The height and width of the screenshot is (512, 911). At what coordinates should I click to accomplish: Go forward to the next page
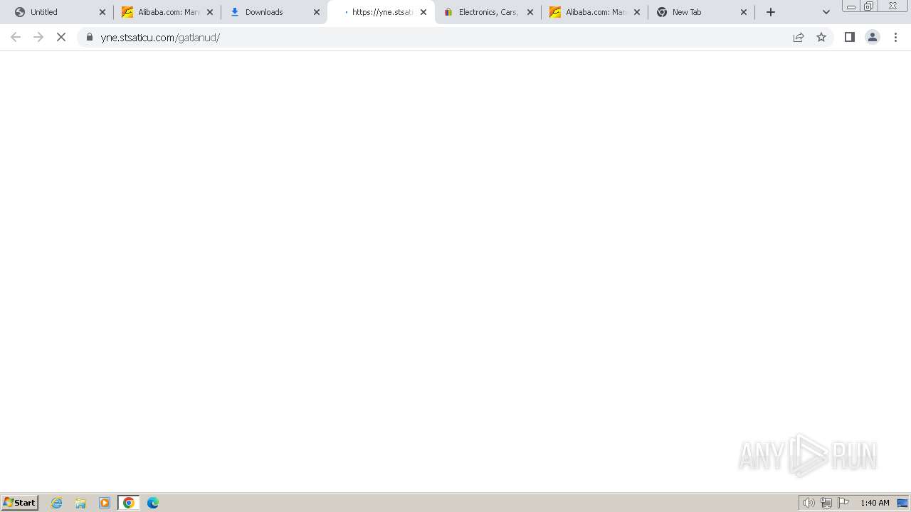tap(38, 37)
